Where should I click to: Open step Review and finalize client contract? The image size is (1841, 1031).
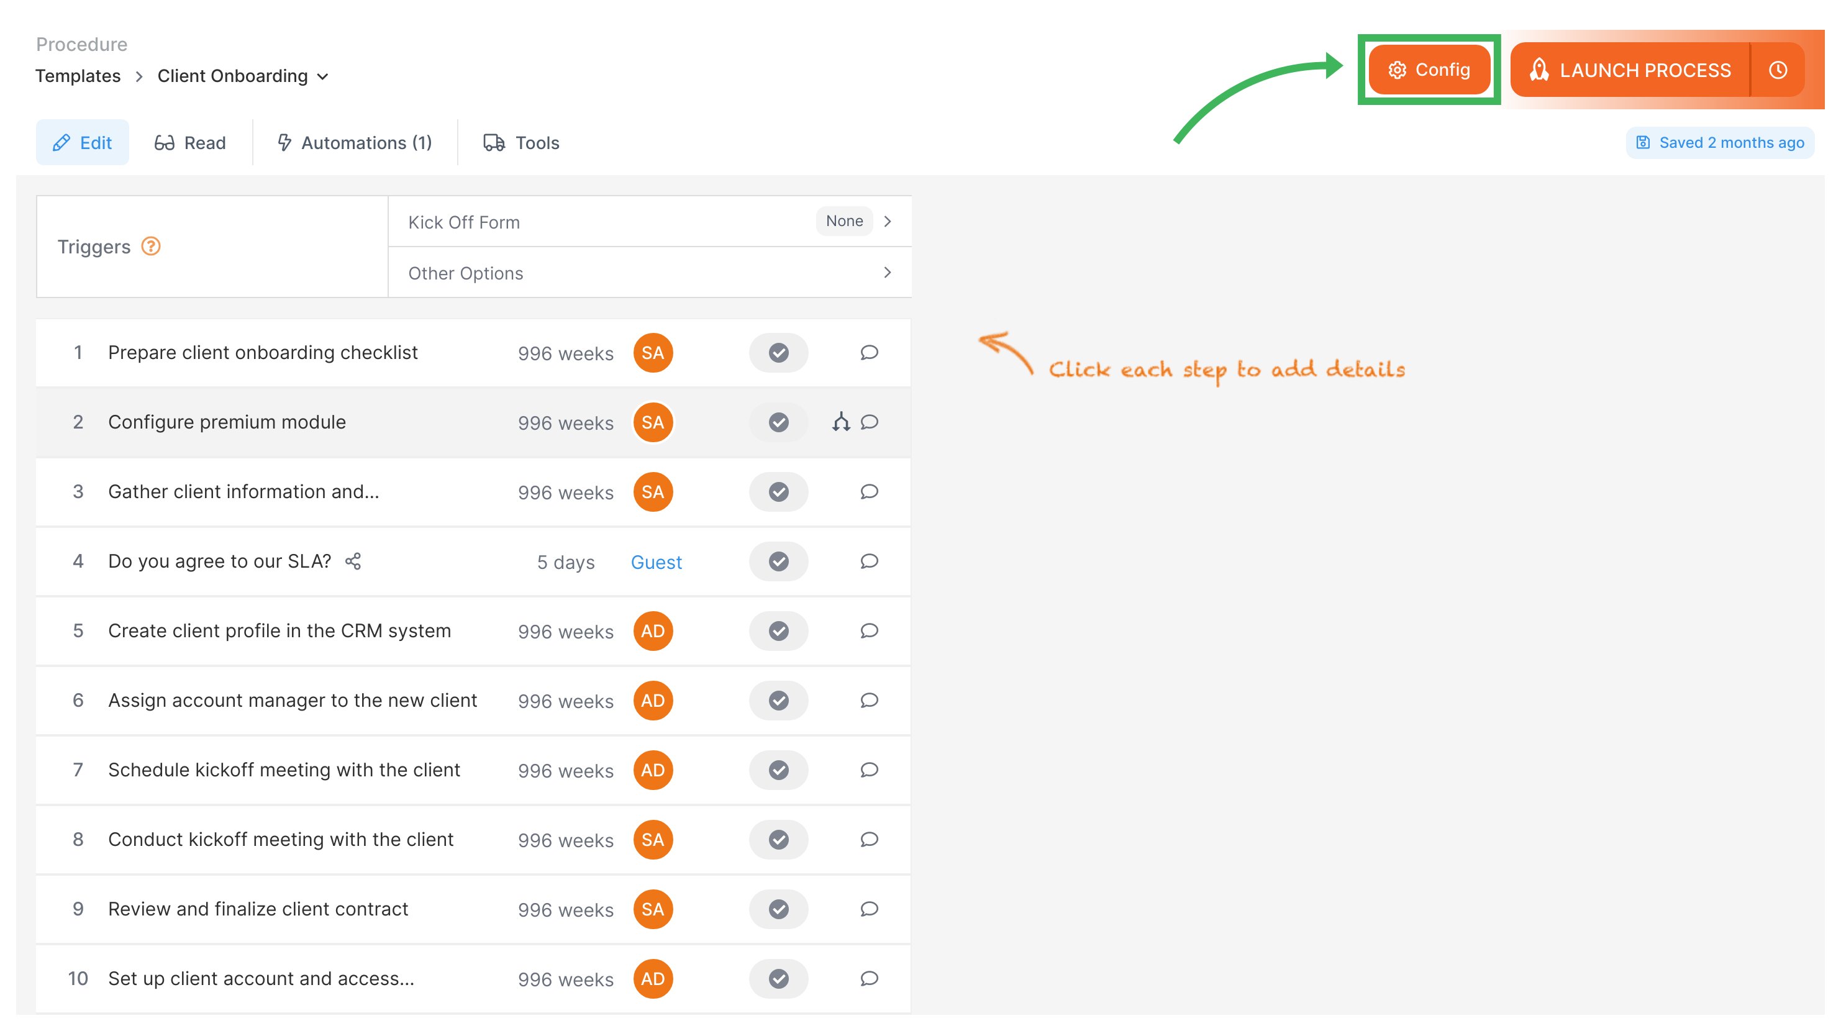pyautogui.click(x=258, y=909)
